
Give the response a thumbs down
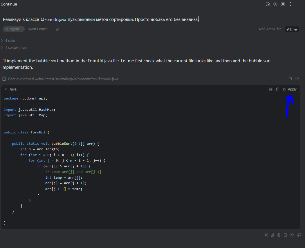coord(299,235)
